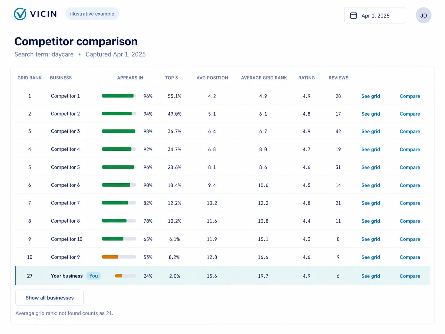Select the Your business name cell
The width and height of the screenshot is (445, 334).
[x=67, y=276]
